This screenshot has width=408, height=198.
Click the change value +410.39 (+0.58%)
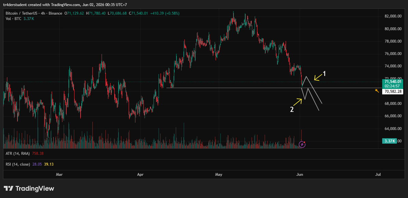point(165,13)
